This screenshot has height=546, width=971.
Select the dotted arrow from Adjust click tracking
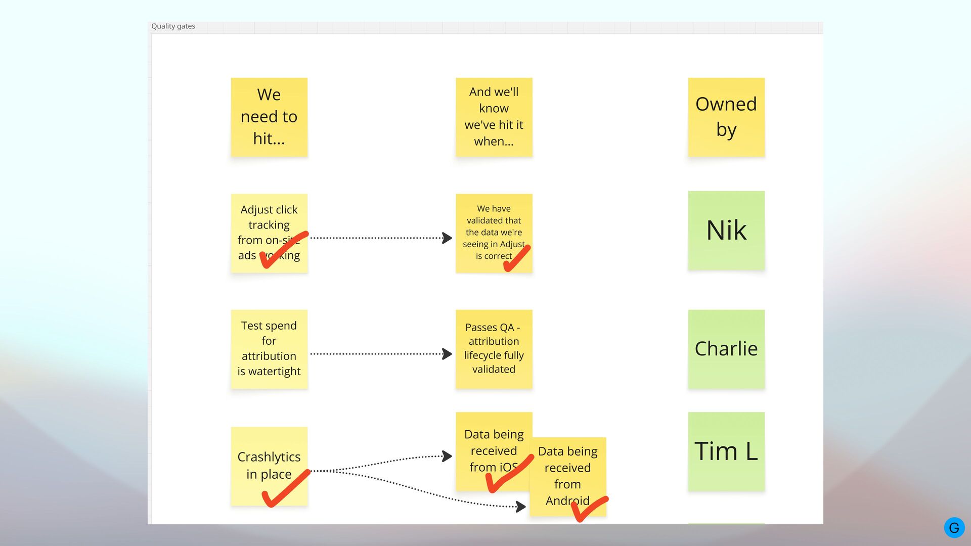[381, 238]
